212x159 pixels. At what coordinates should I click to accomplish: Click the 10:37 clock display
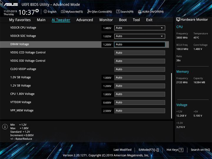coord(26,12)
